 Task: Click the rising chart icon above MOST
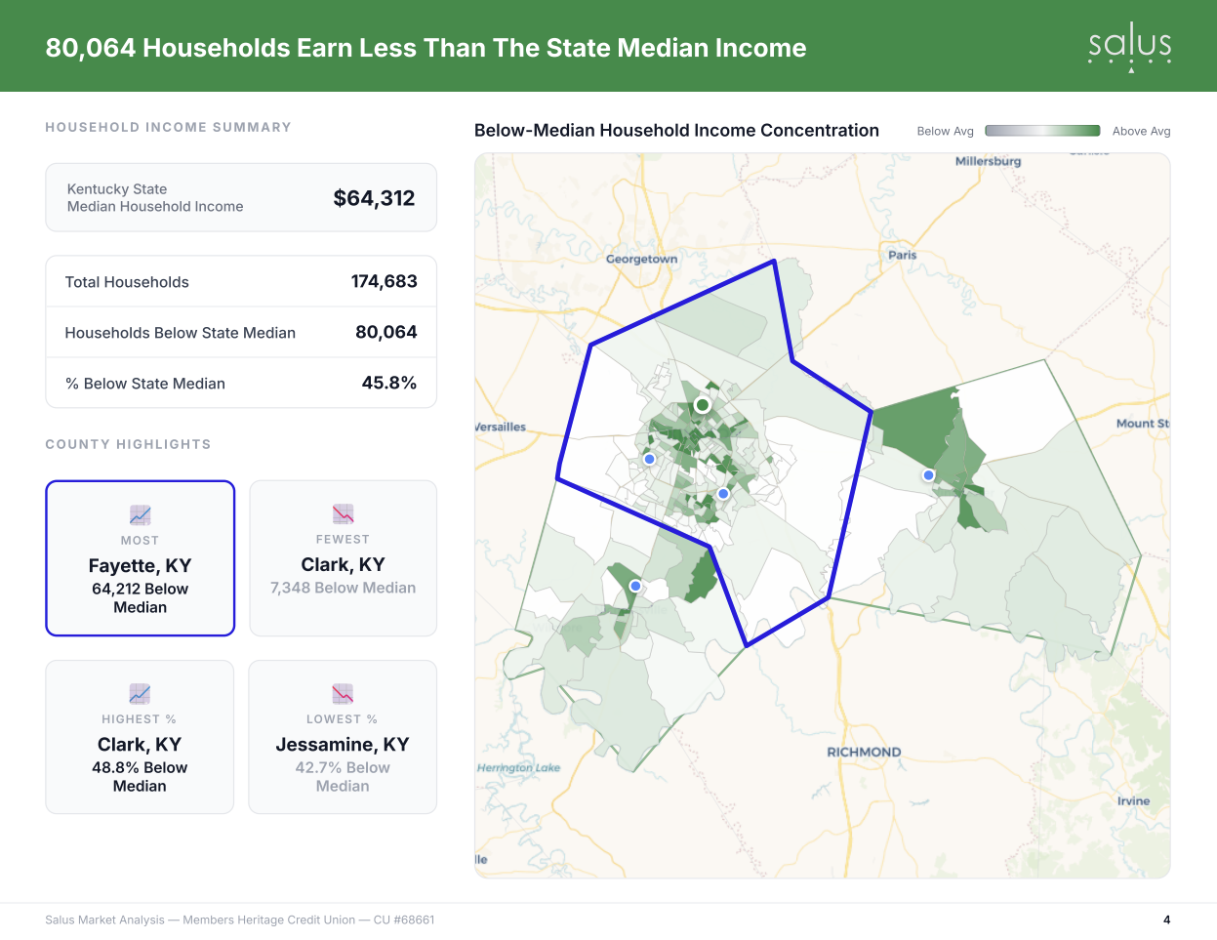[x=141, y=514]
